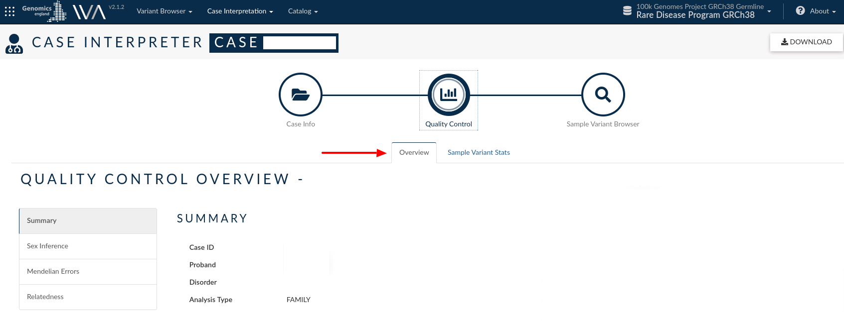Click the database stack icon
844x321 pixels.
pos(627,11)
